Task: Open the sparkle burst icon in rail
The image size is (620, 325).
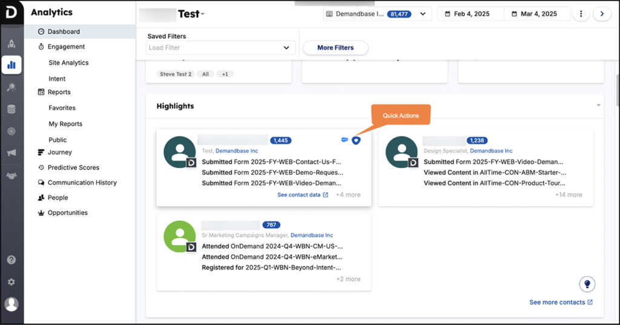Action: click(12, 87)
